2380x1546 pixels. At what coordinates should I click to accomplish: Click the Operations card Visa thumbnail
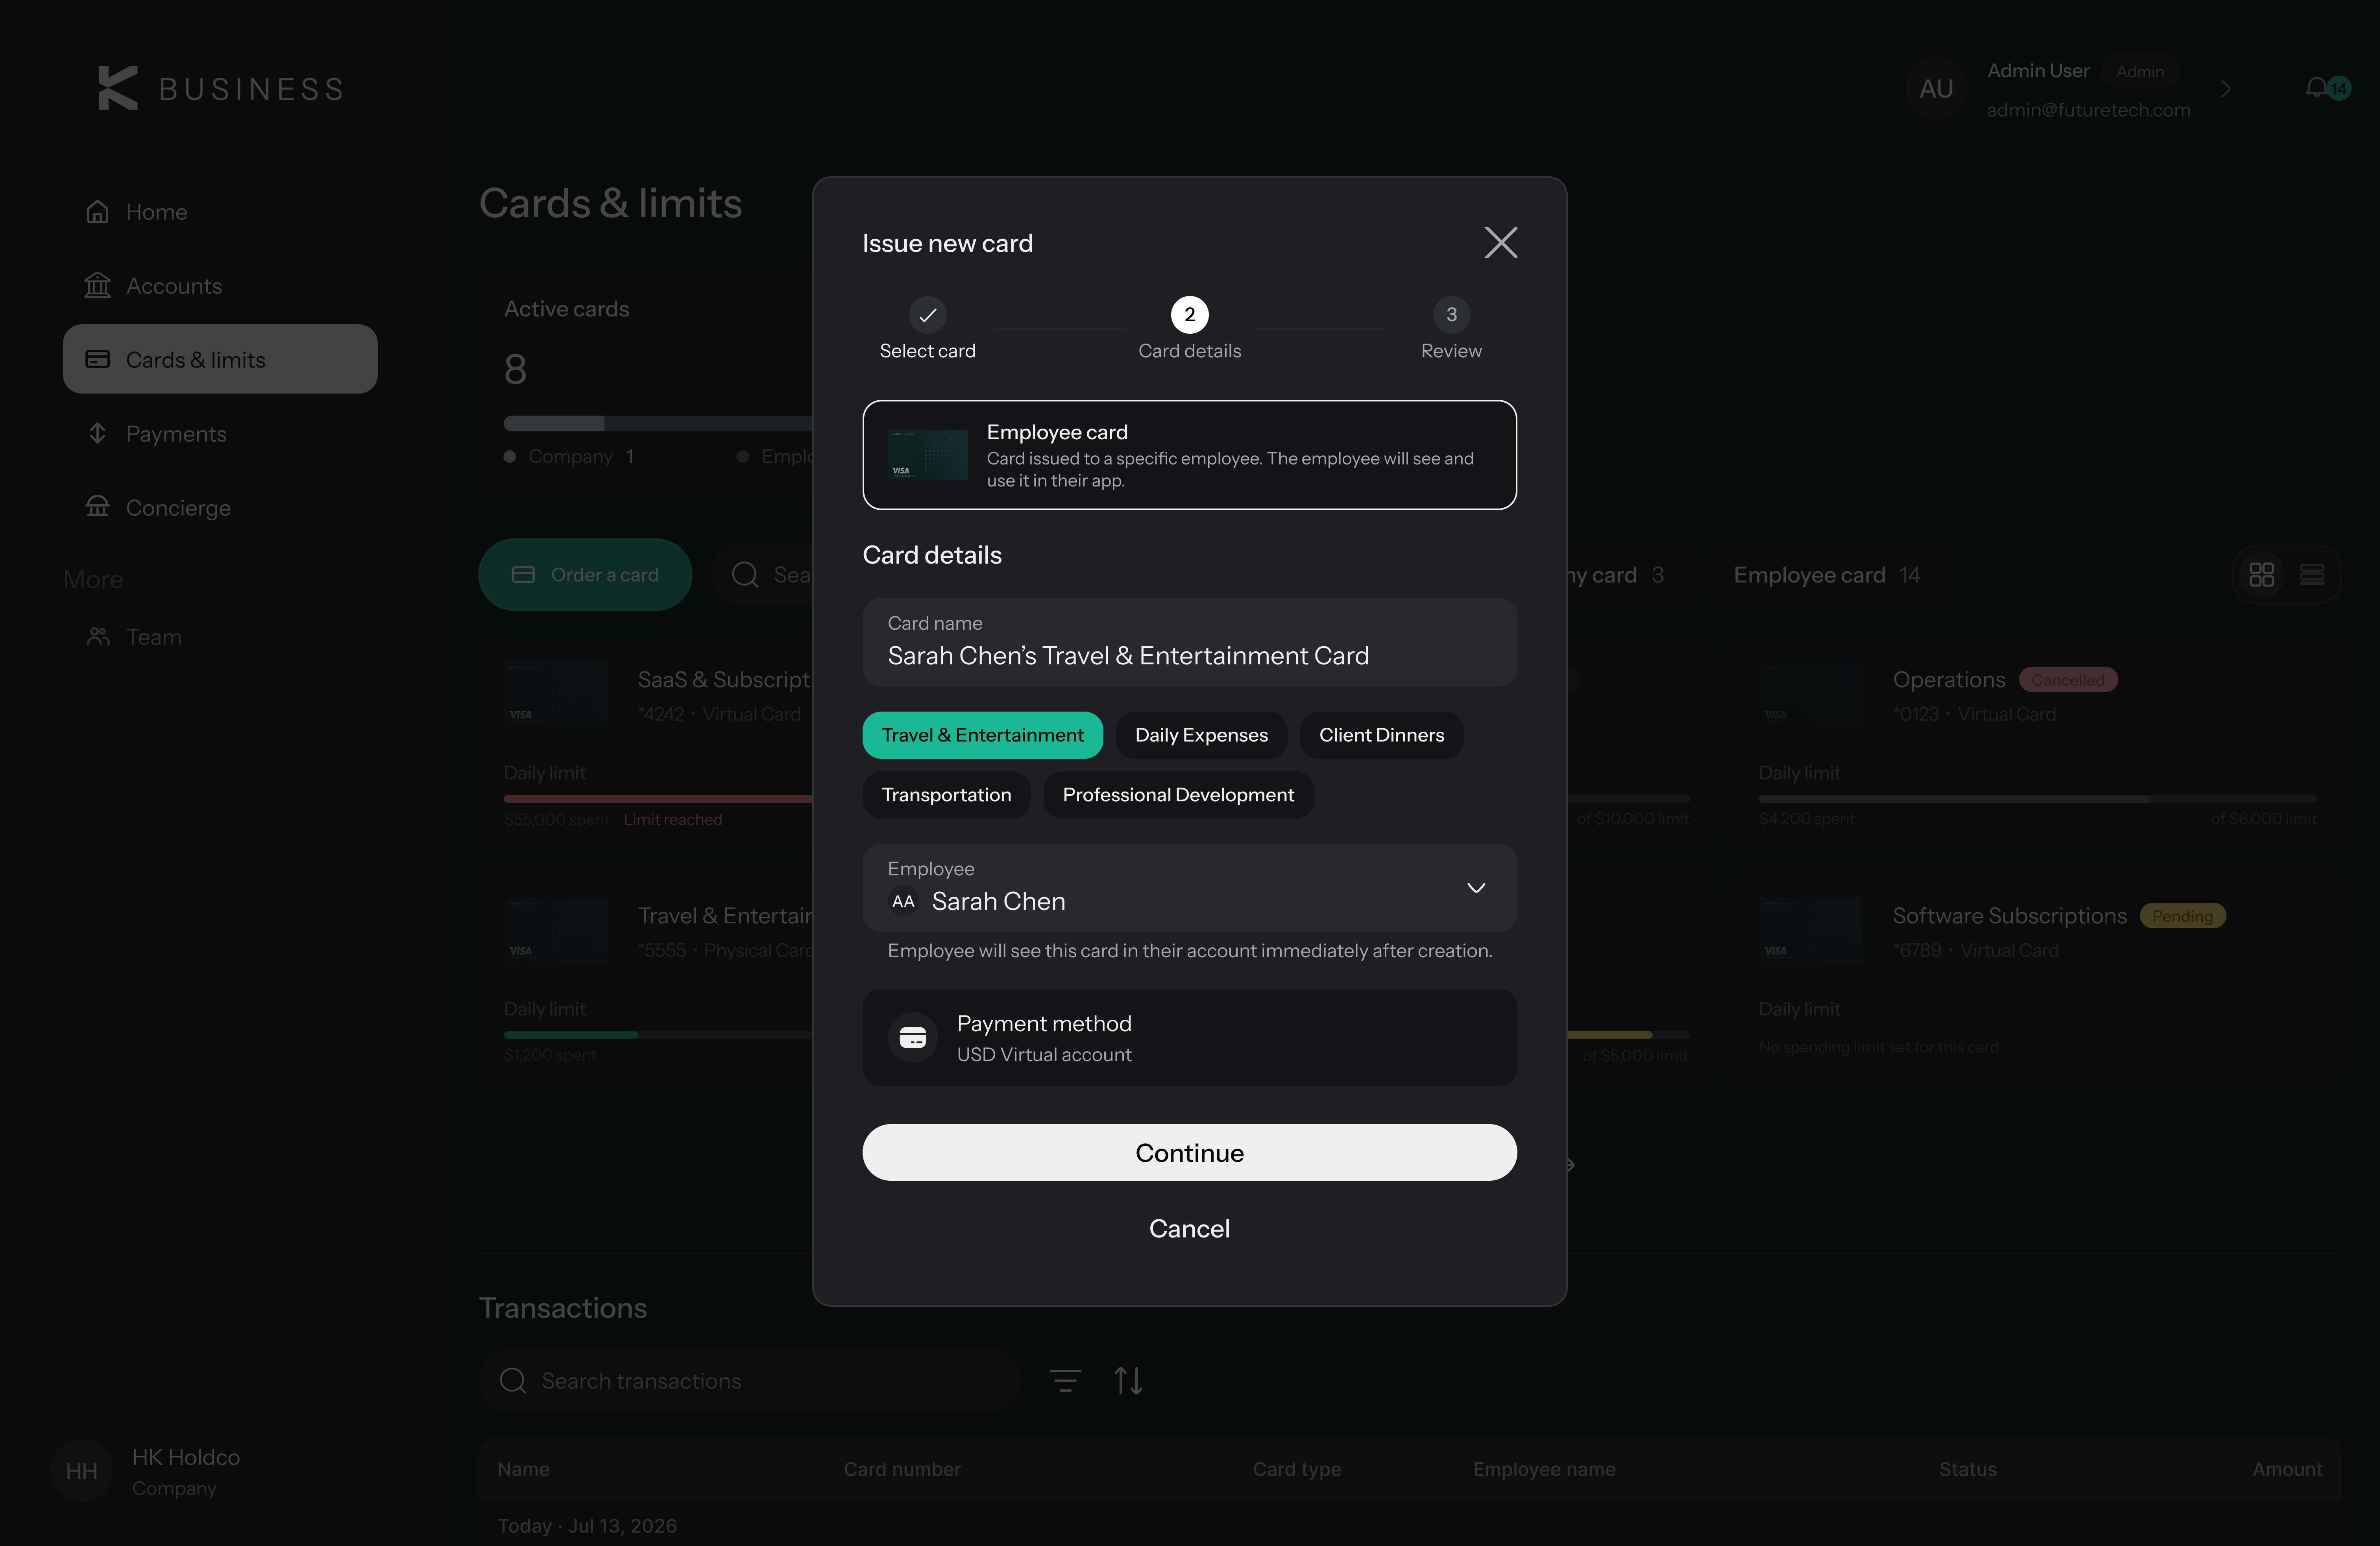(1811, 694)
